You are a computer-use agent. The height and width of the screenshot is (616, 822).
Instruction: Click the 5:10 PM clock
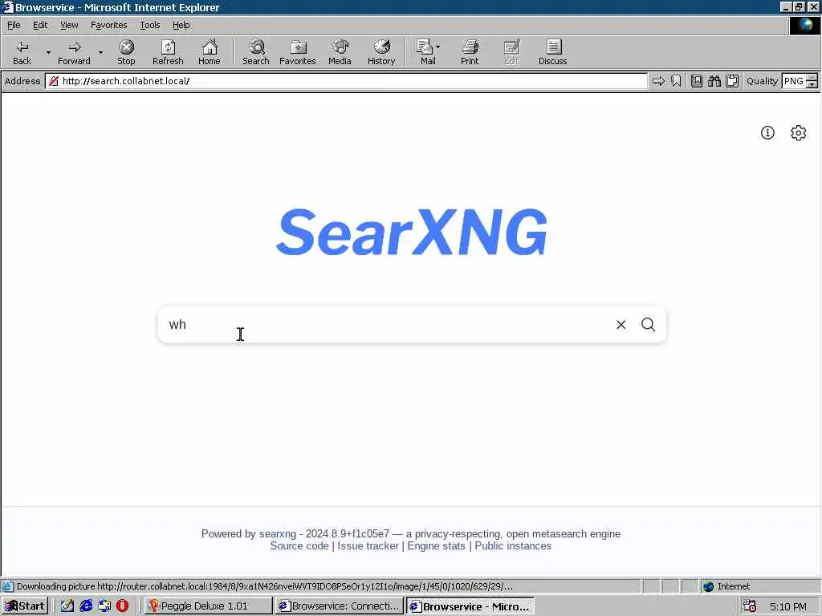(788, 606)
